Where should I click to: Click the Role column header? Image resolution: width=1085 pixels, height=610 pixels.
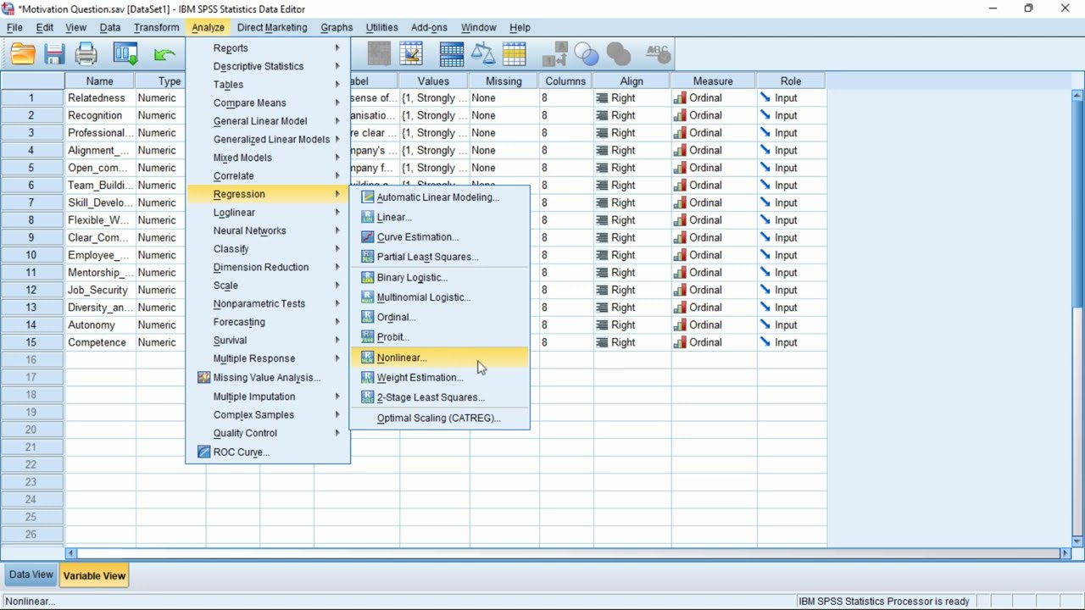coord(791,81)
